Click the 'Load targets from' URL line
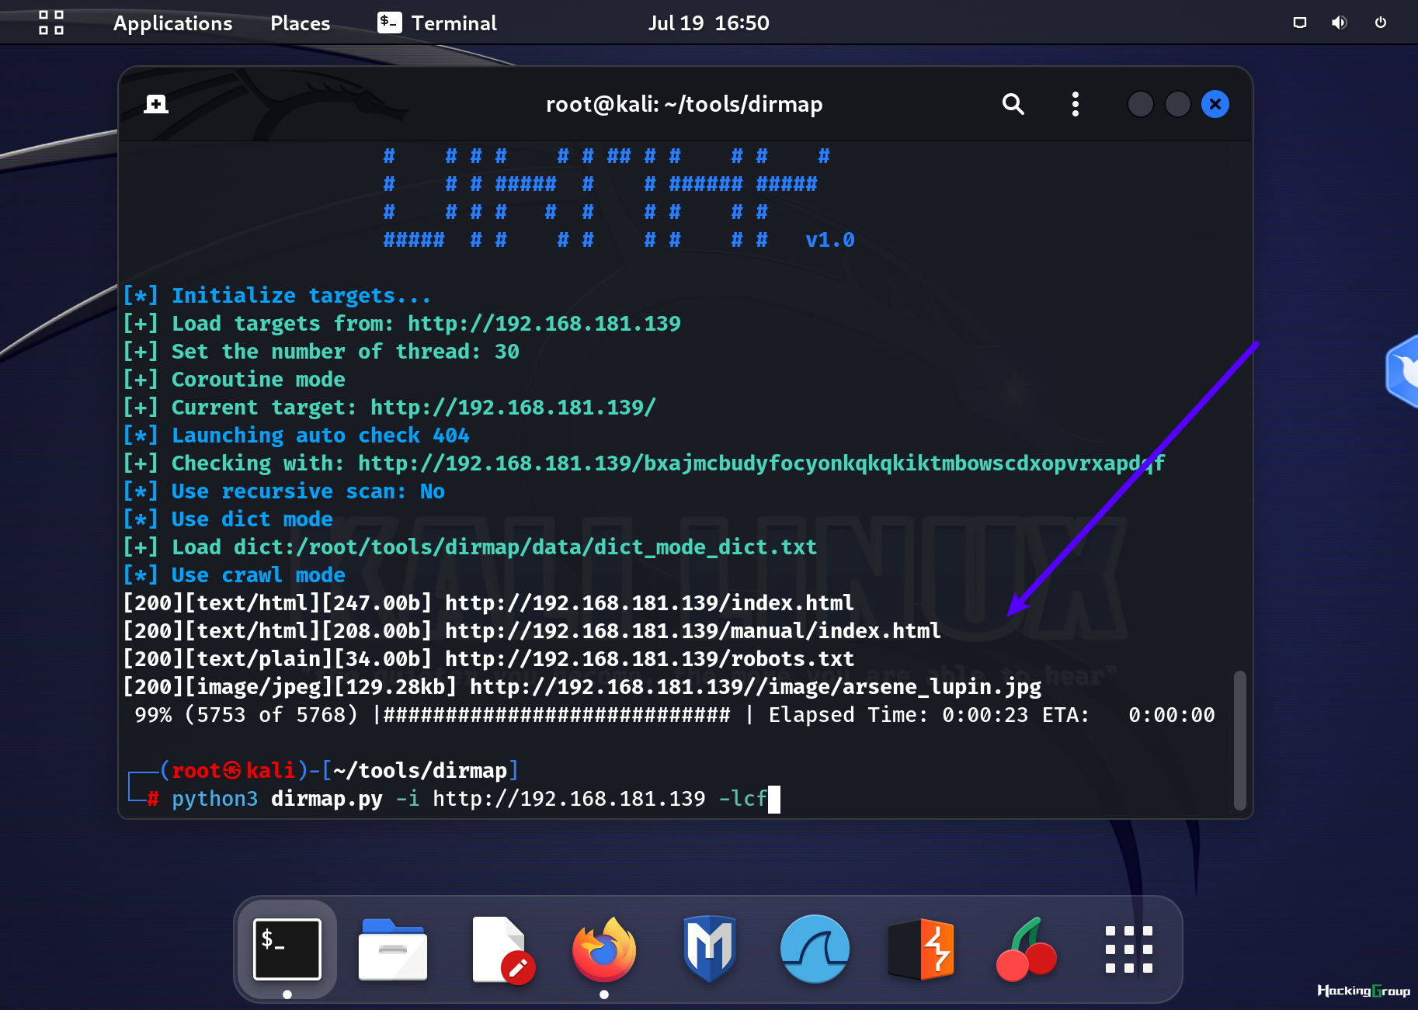1418x1010 pixels. pos(401,324)
